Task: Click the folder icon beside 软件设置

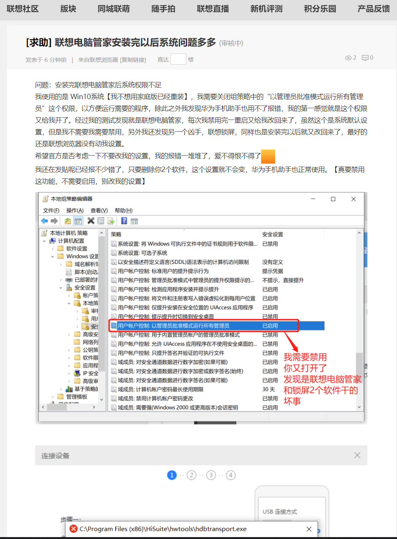Action: (x=60, y=249)
